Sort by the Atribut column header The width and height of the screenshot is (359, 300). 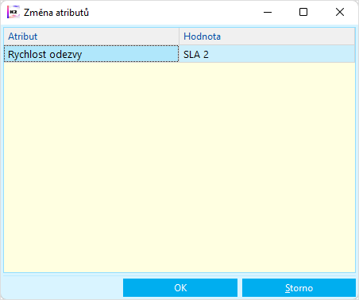click(x=91, y=37)
